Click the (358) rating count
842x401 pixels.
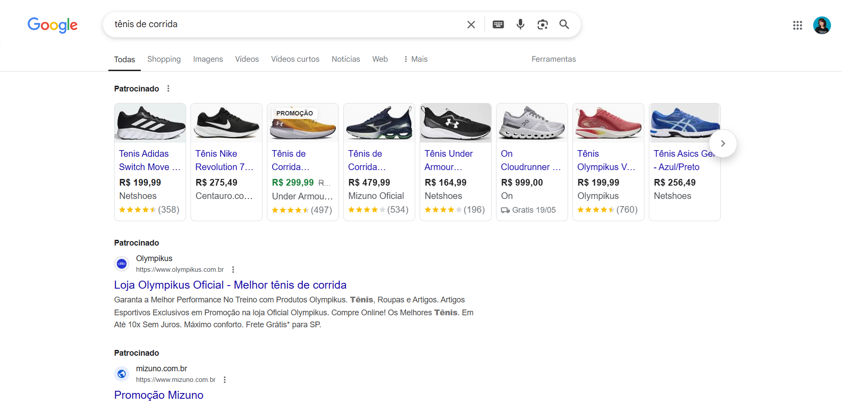pyautogui.click(x=169, y=210)
